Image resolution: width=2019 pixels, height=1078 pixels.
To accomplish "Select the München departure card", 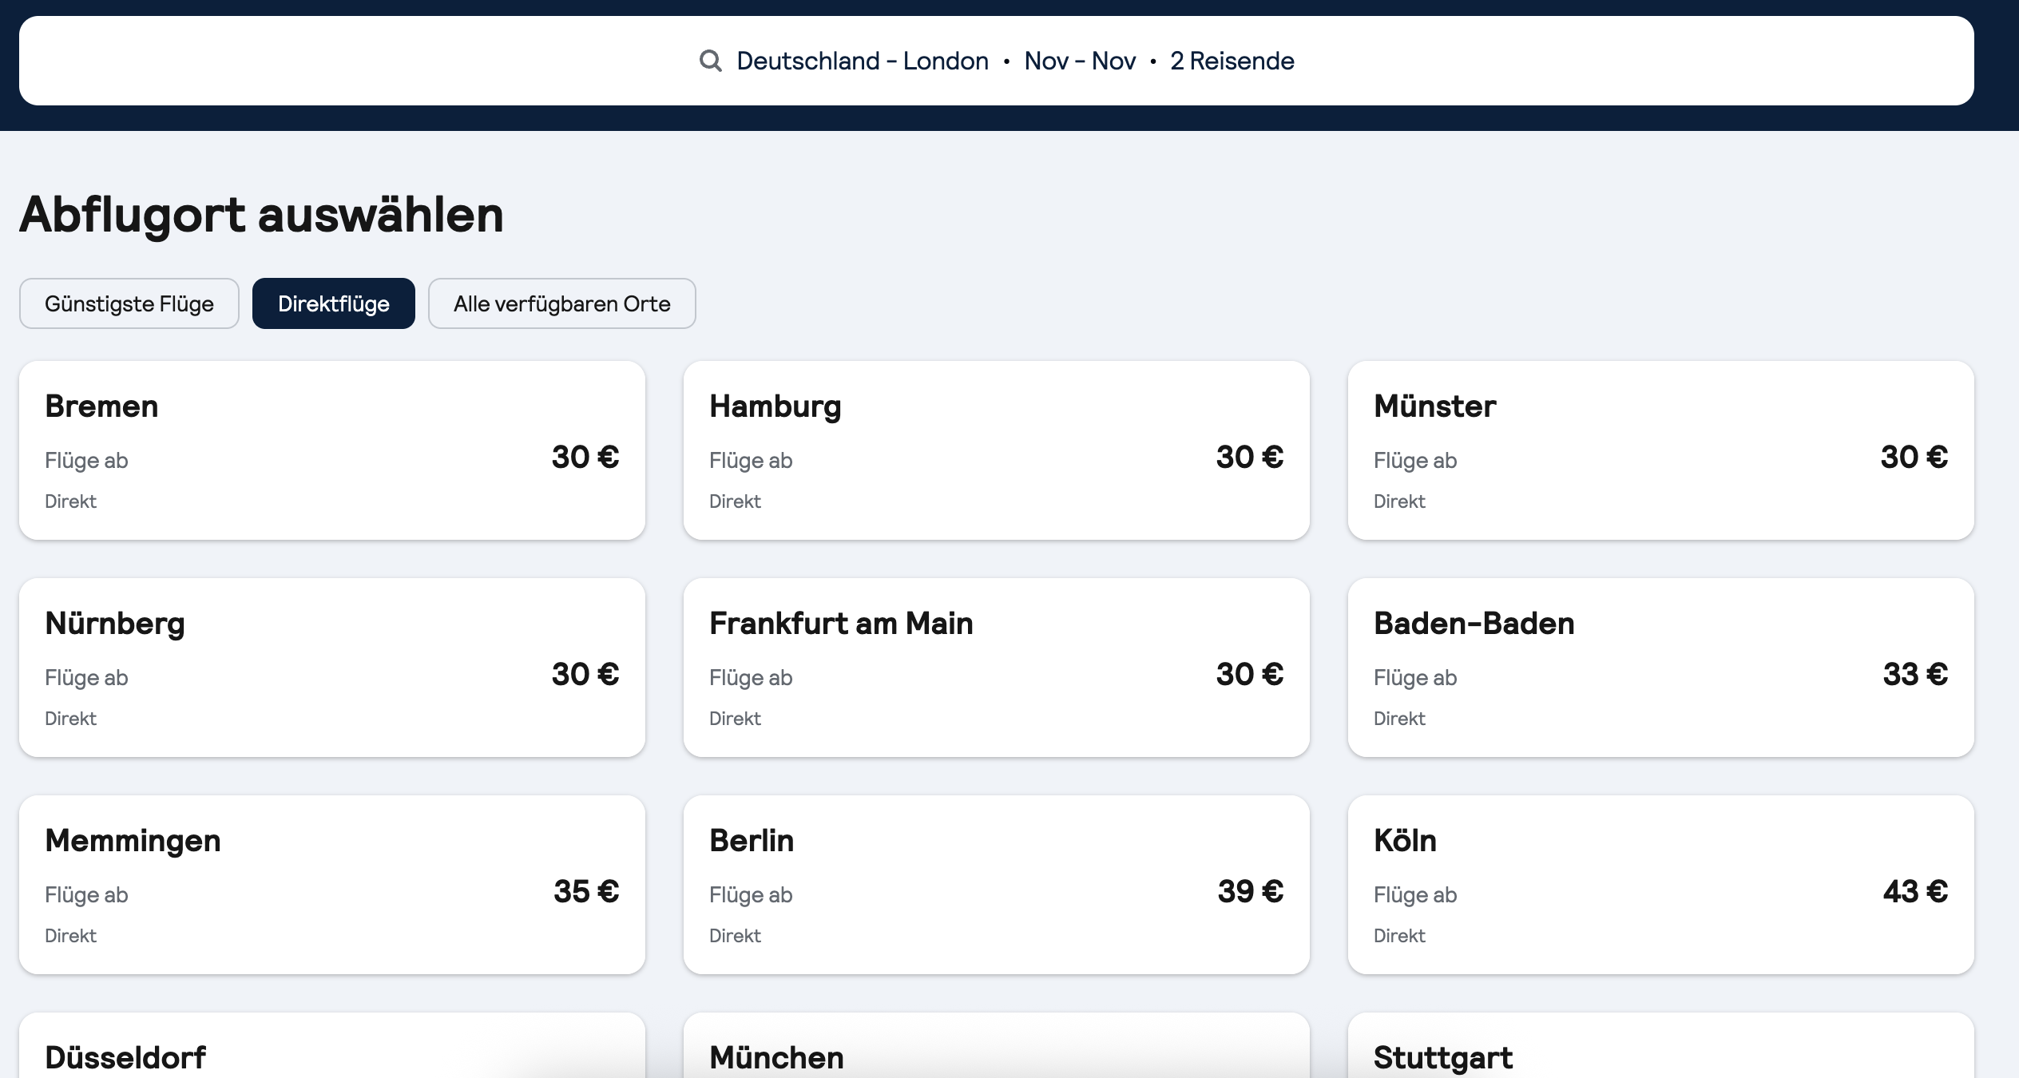I will pos(997,1050).
